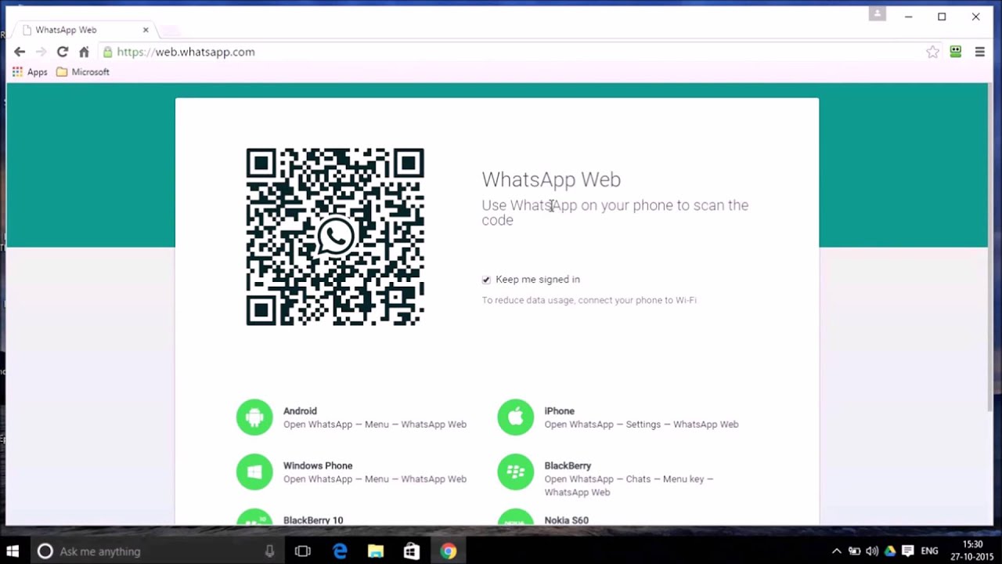Open the Action Center notifications icon

tap(908, 551)
